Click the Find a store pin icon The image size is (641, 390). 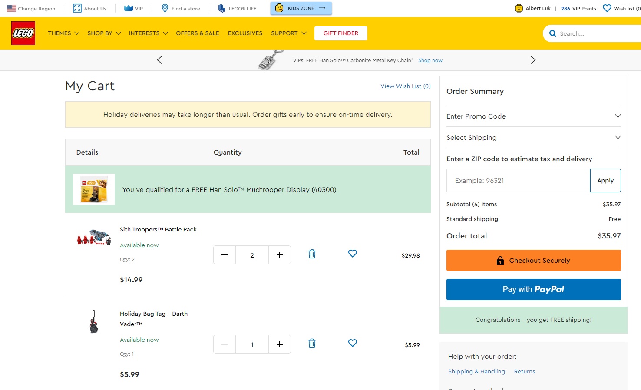pos(165,8)
